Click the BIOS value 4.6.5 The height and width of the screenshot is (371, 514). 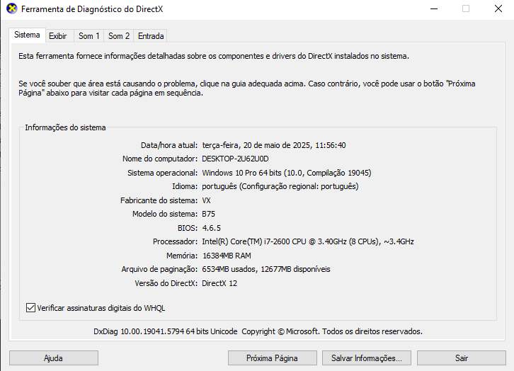click(x=212, y=228)
